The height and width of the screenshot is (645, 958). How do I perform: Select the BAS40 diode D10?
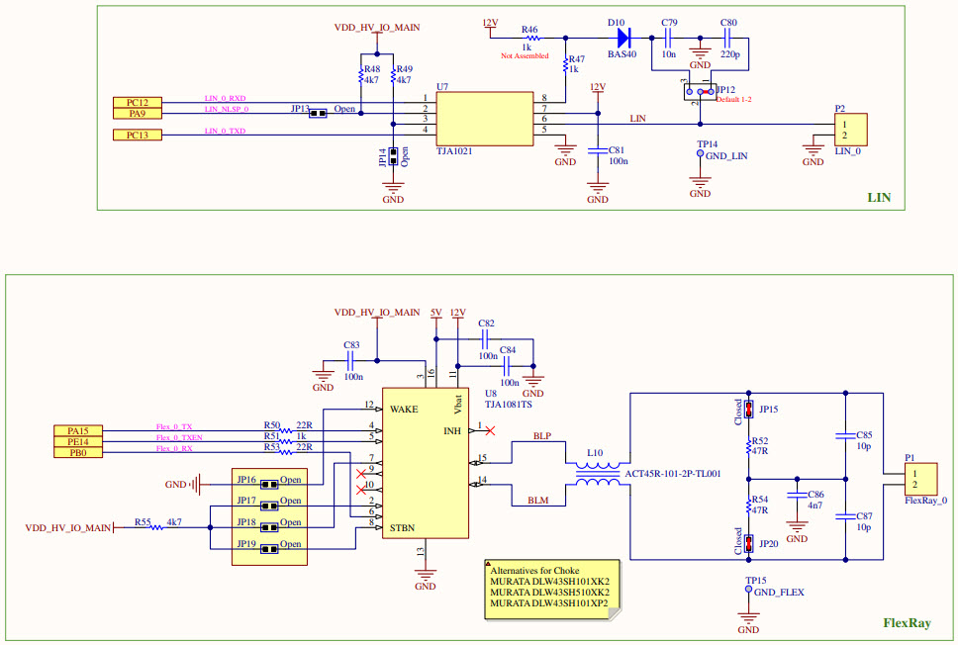click(622, 38)
